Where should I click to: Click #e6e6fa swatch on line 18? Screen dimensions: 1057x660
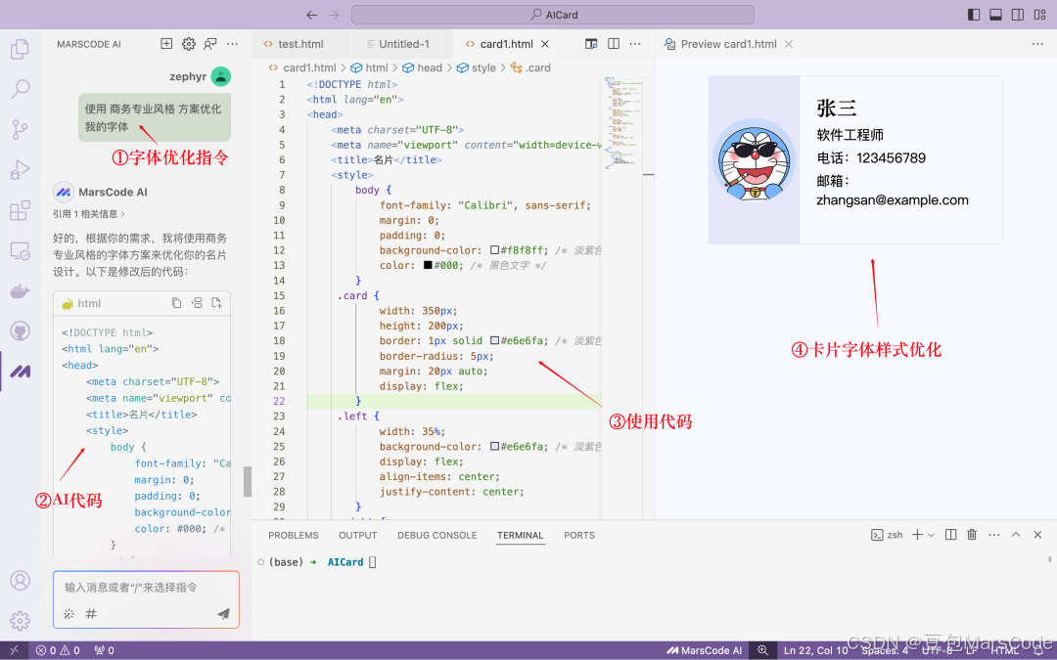point(495,341)
